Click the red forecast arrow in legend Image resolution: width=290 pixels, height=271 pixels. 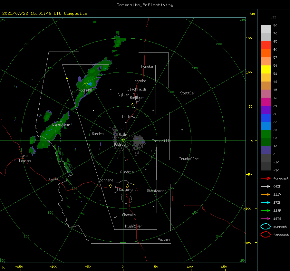click(266, 178)
